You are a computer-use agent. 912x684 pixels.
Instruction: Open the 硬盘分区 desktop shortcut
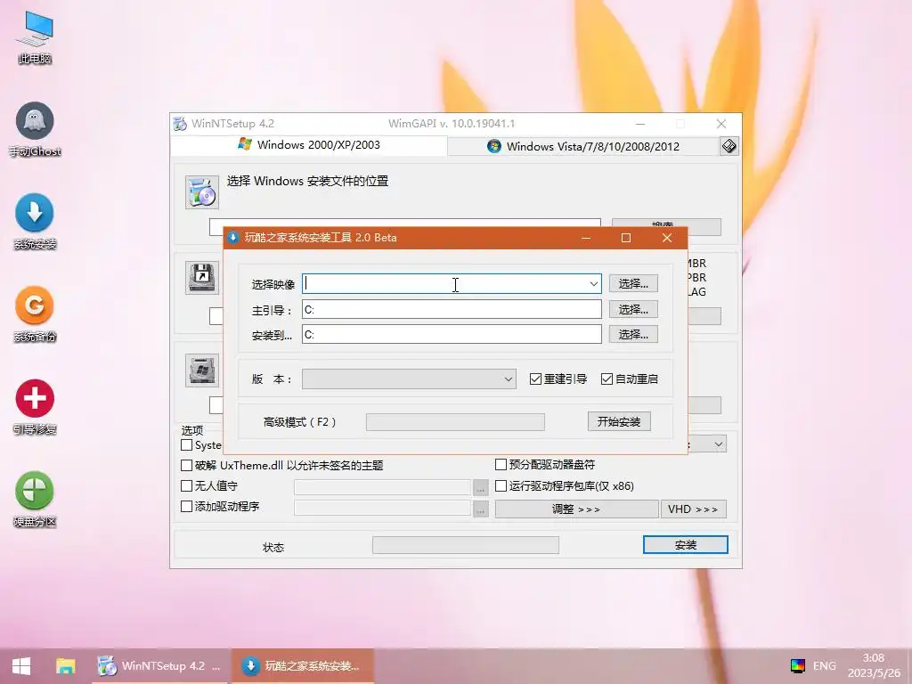click(x=35, y=499)
